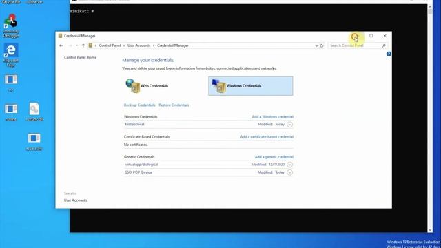Open the address bar history dropdown
Viewport: 441px width, 248px height.
click(x=316, y=45)
